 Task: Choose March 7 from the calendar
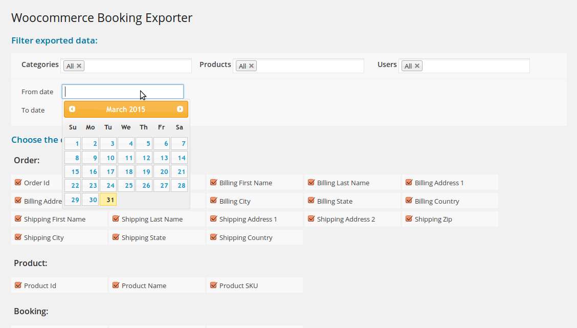tap(179, 144)
